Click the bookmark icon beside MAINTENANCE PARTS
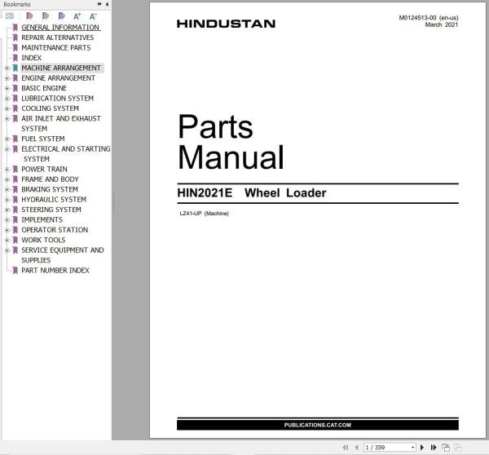This screenshot has height=455, width=489. [x=15, y=48]
